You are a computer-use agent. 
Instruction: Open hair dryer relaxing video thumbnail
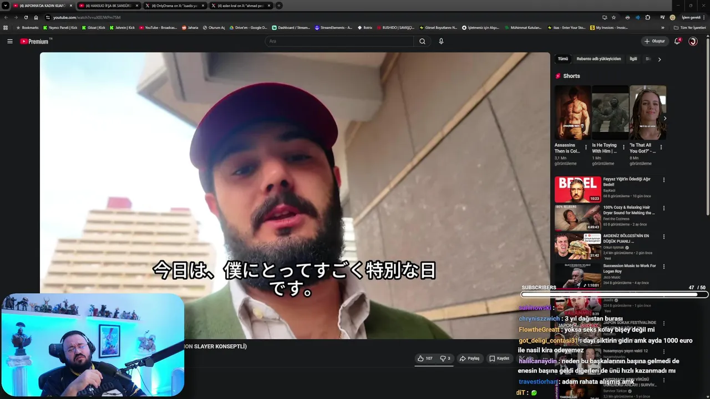[x=577, y=218]
